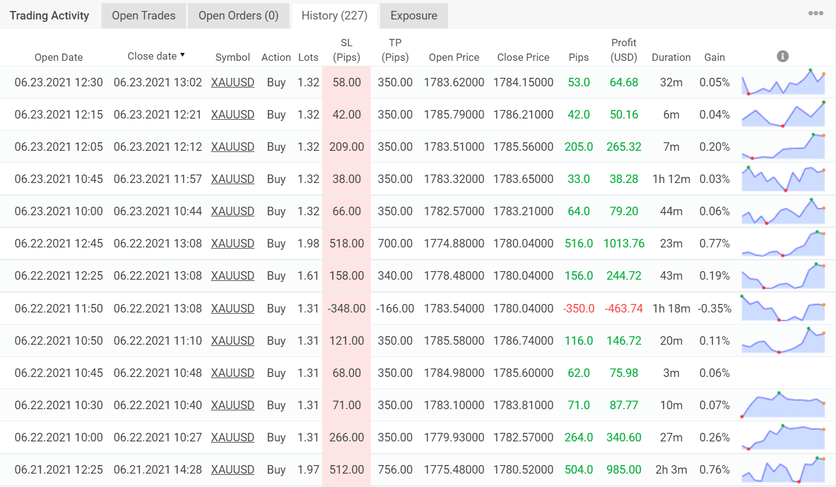Switch to the Open Trades tab
This screenshot has height=487, width=836.
pos(143,15)
